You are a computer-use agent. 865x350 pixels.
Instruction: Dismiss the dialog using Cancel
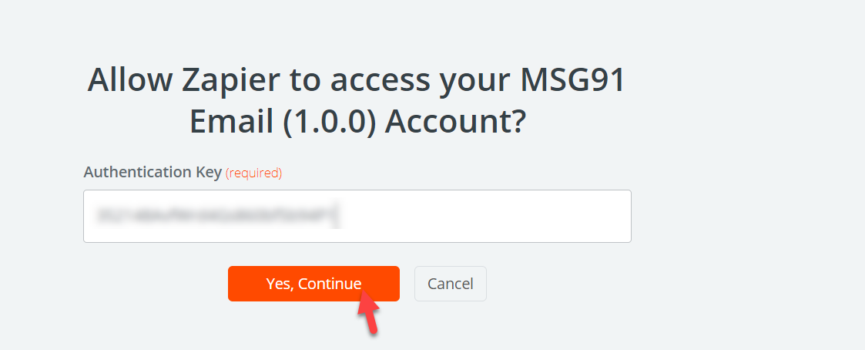pos(450,284)
